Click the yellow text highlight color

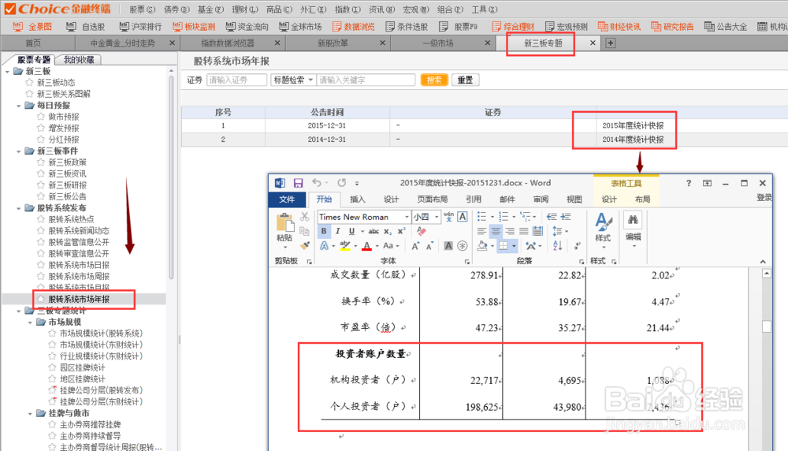[x=345, y=246]
